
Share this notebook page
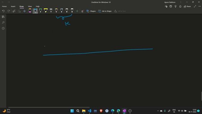(187, 6)
